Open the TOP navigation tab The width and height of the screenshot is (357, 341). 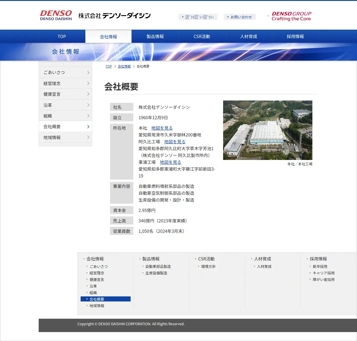point(62,37)
